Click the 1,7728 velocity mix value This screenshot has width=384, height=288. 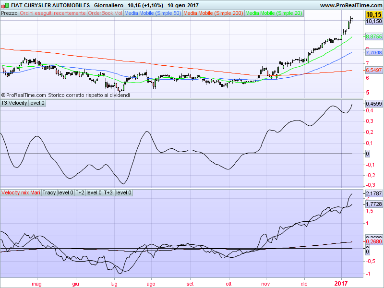click(x=374, y=204)
